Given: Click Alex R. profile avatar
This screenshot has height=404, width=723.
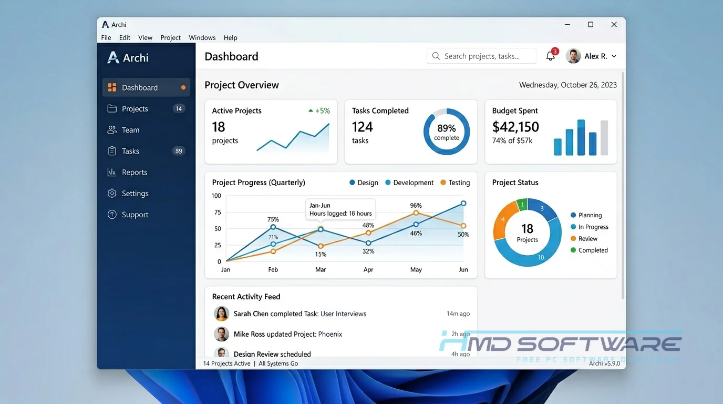Looking at the screenshot, I should tap(573, 56).
